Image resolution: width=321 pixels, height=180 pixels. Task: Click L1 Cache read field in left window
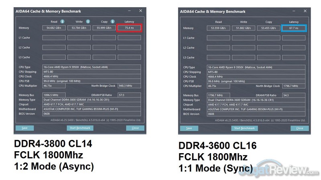pyautogui.click(x=54, y=38)
